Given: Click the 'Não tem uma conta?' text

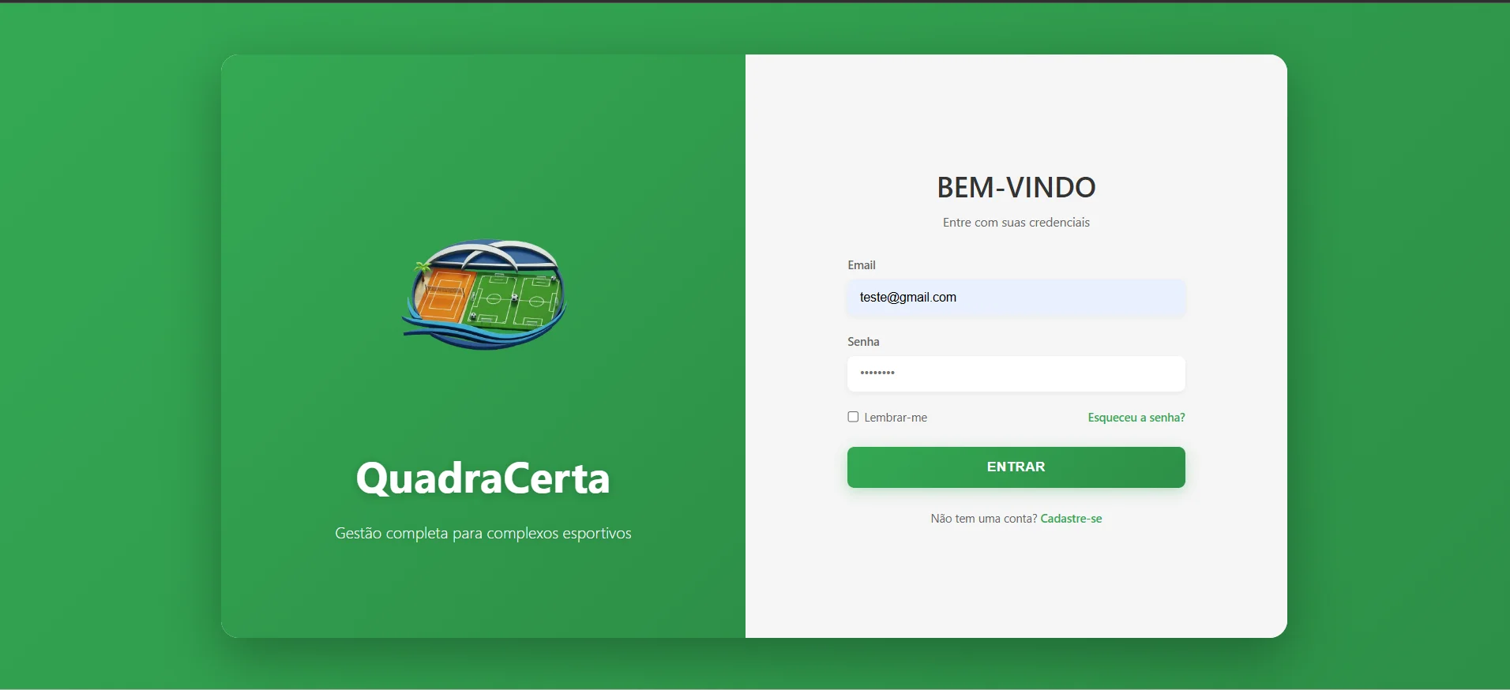Looking at the screenshot, I should [x=983, y=519].
